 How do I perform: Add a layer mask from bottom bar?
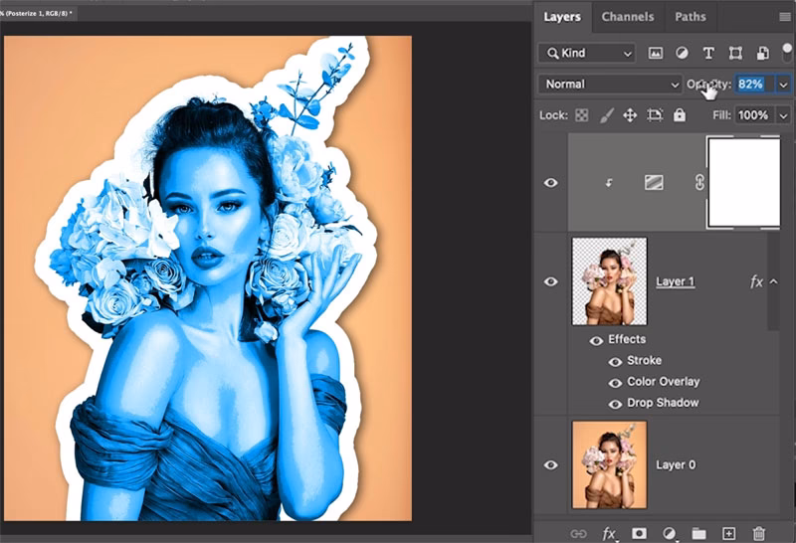(638, 534)
